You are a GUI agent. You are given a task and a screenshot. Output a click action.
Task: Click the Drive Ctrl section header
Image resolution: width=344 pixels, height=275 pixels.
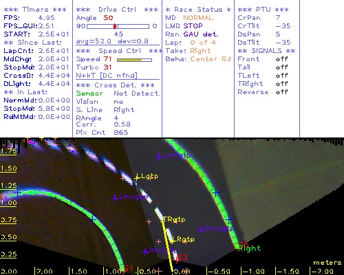[117, 10]
